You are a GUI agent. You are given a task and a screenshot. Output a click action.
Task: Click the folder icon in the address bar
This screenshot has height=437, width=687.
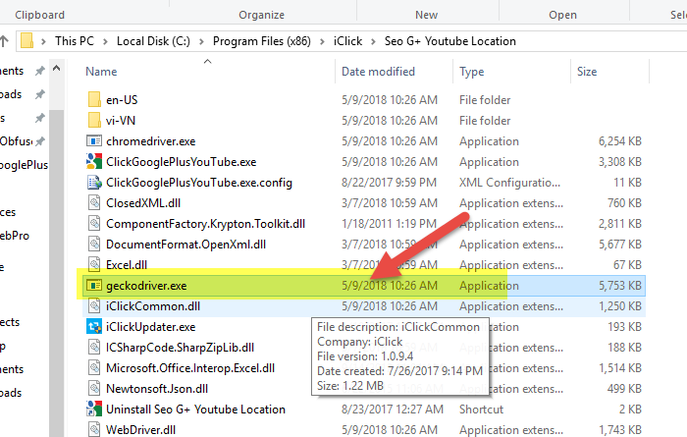[27, 41]
